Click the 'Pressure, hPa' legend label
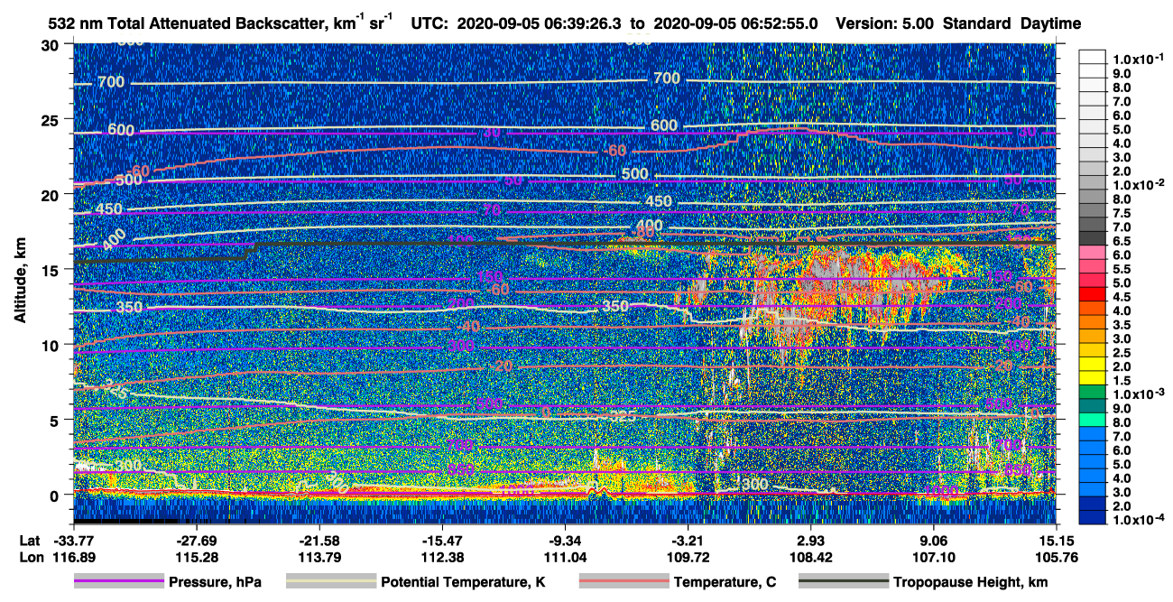The width and height of the screenshot is (1173, 602). point(215,583)
